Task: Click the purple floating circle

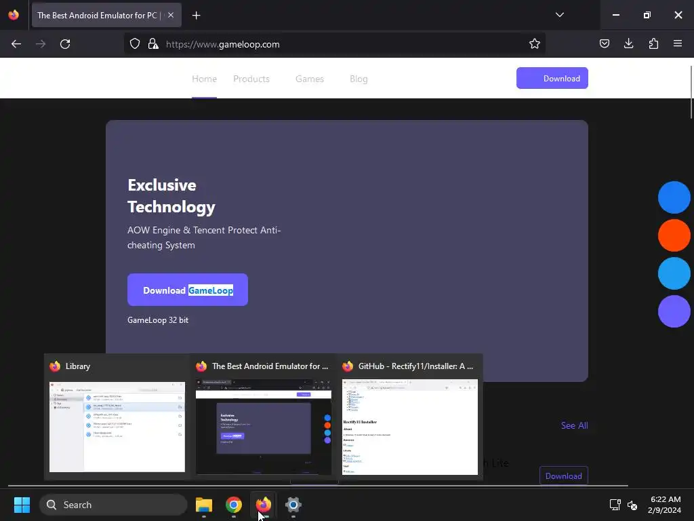Action: pos(674,311)
